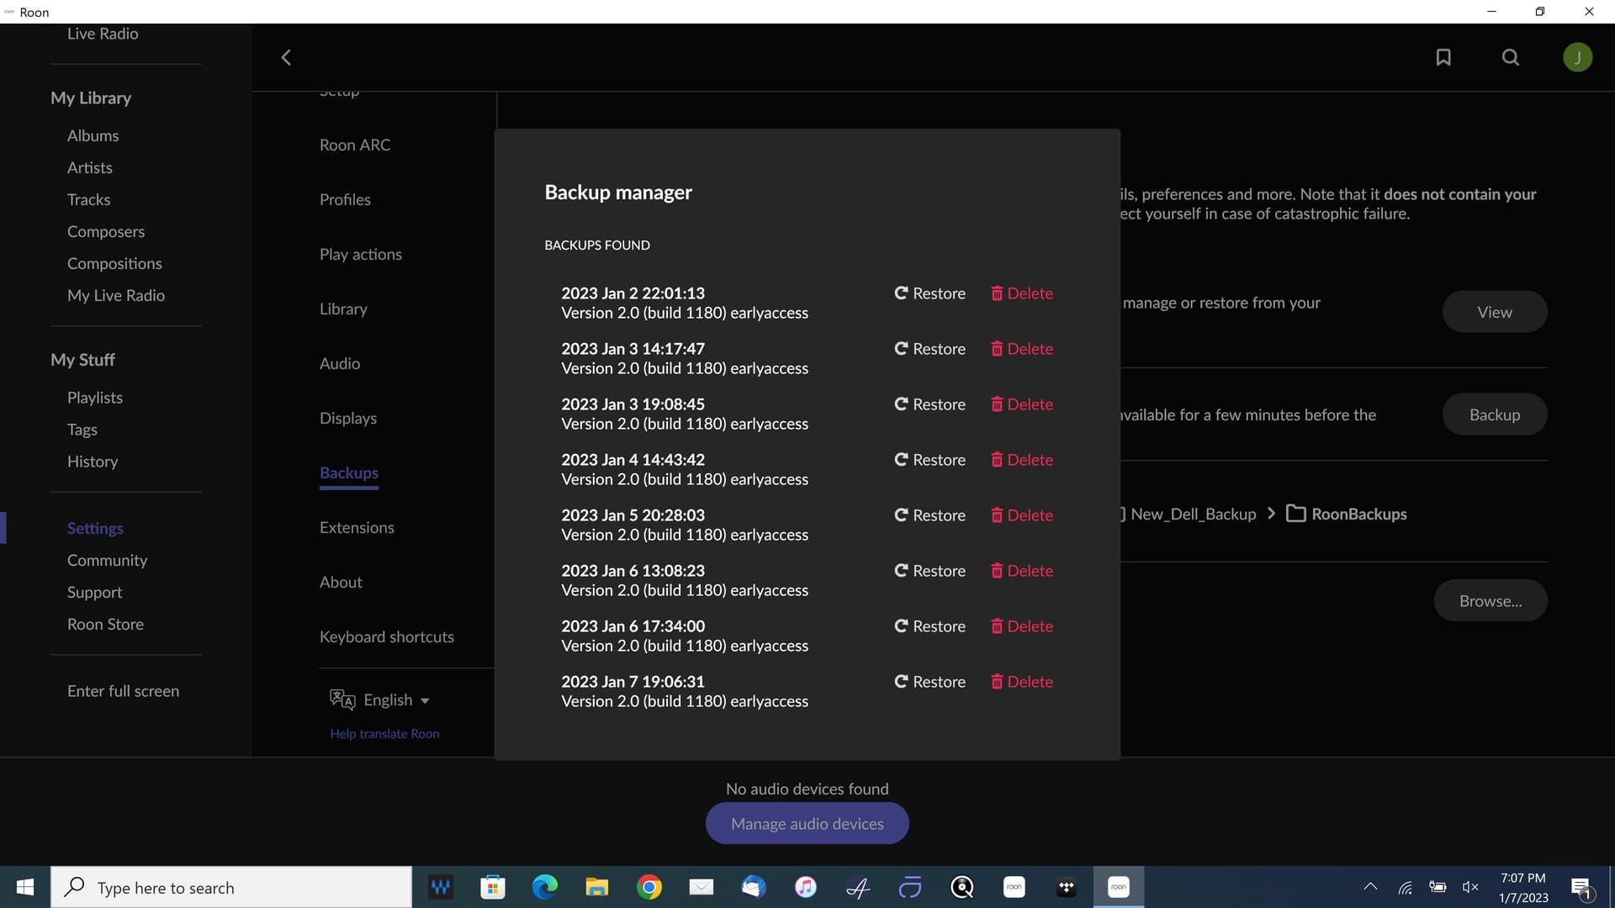Click the Delete icon for the Jan 2 backup

[x=998, y=293]
